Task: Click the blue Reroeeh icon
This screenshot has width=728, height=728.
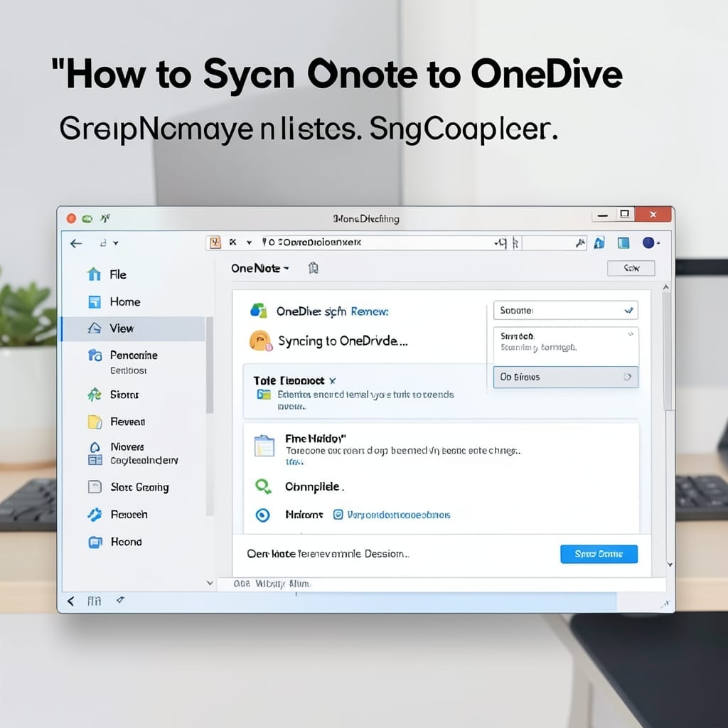Action: pyautogui.click(x=95, y=515)
